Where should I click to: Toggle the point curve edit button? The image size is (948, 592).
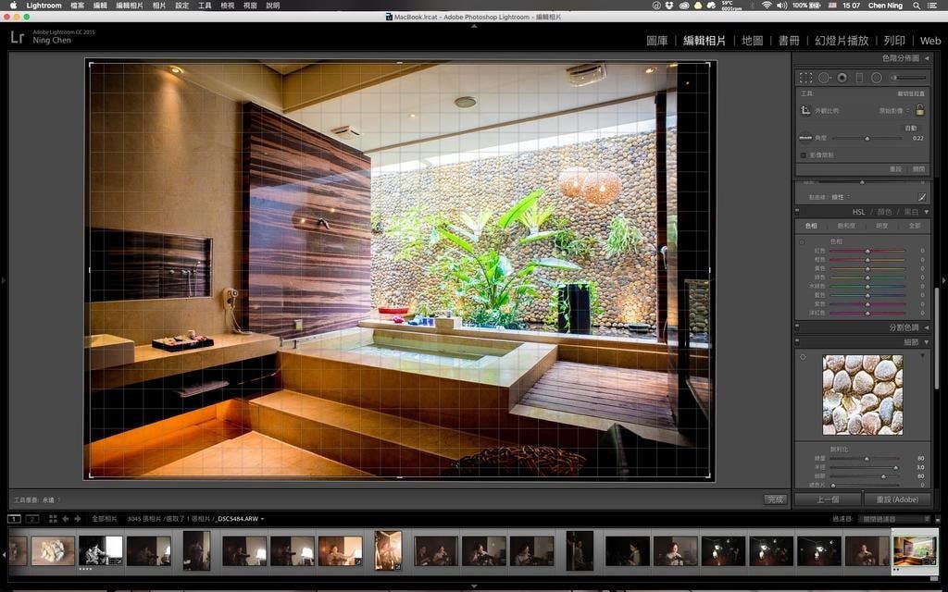(x=922, y=197)
